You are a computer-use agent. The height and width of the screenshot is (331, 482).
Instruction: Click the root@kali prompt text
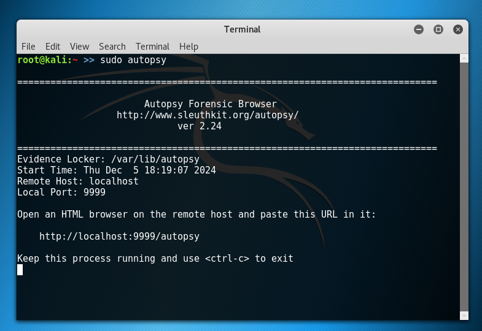(44, 60)
